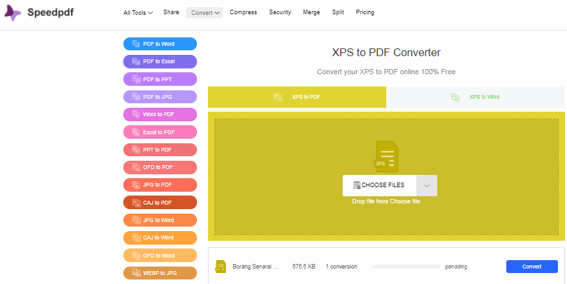Click the conversion progress bar
The height and width of the screenshot is (284, 567).
click(x=406, y=267)
